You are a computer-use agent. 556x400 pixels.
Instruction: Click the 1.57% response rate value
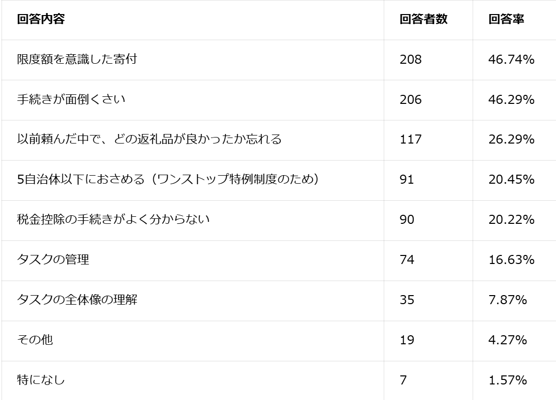pyautogui.click(x=507, y=380)
